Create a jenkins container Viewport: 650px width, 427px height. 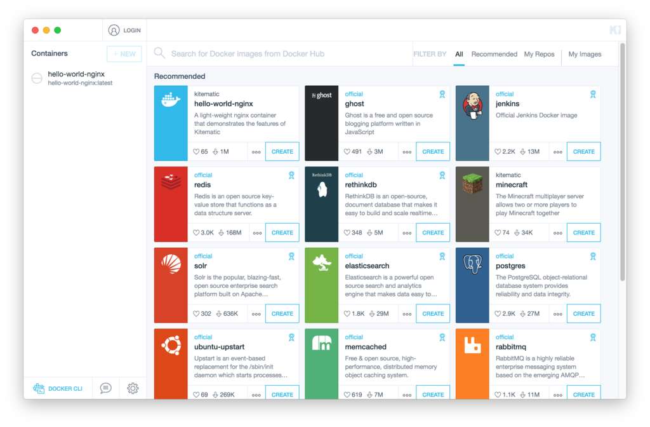(x=584, y=152)
